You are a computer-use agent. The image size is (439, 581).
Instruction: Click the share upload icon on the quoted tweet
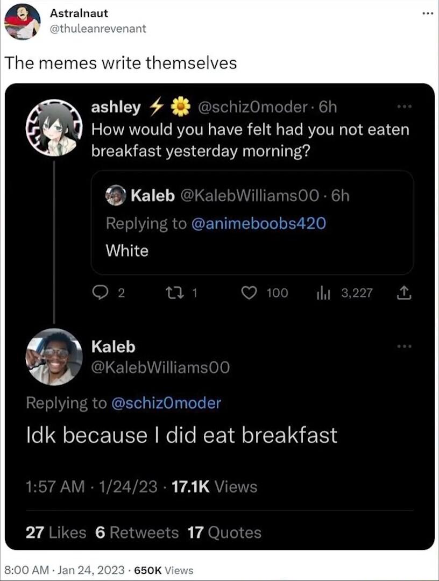point(405,293)
